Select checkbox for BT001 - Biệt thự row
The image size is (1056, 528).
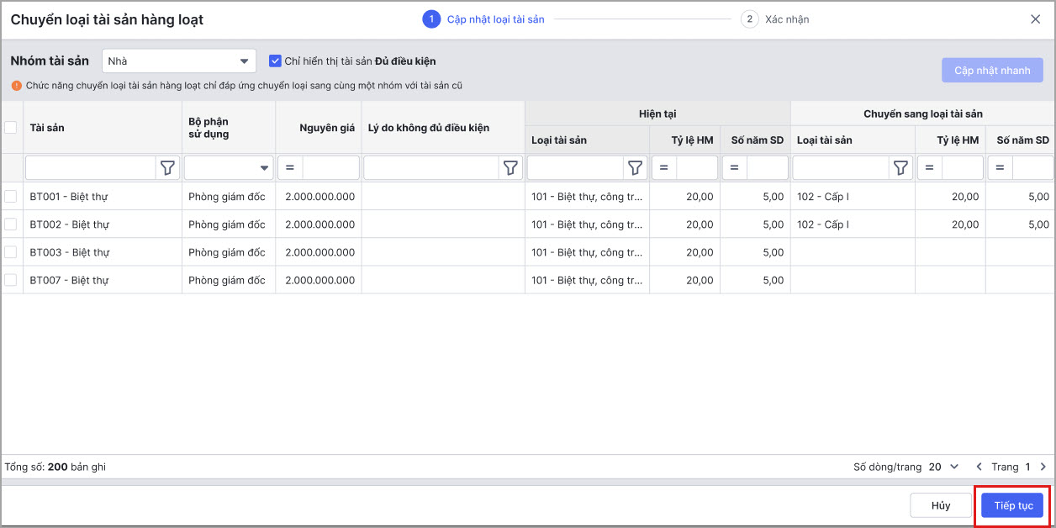[x=11, y=197]
